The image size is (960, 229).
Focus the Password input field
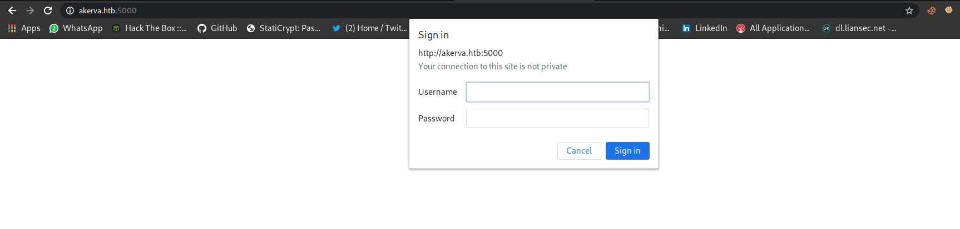pyautogui.click(x=557, y=119)
